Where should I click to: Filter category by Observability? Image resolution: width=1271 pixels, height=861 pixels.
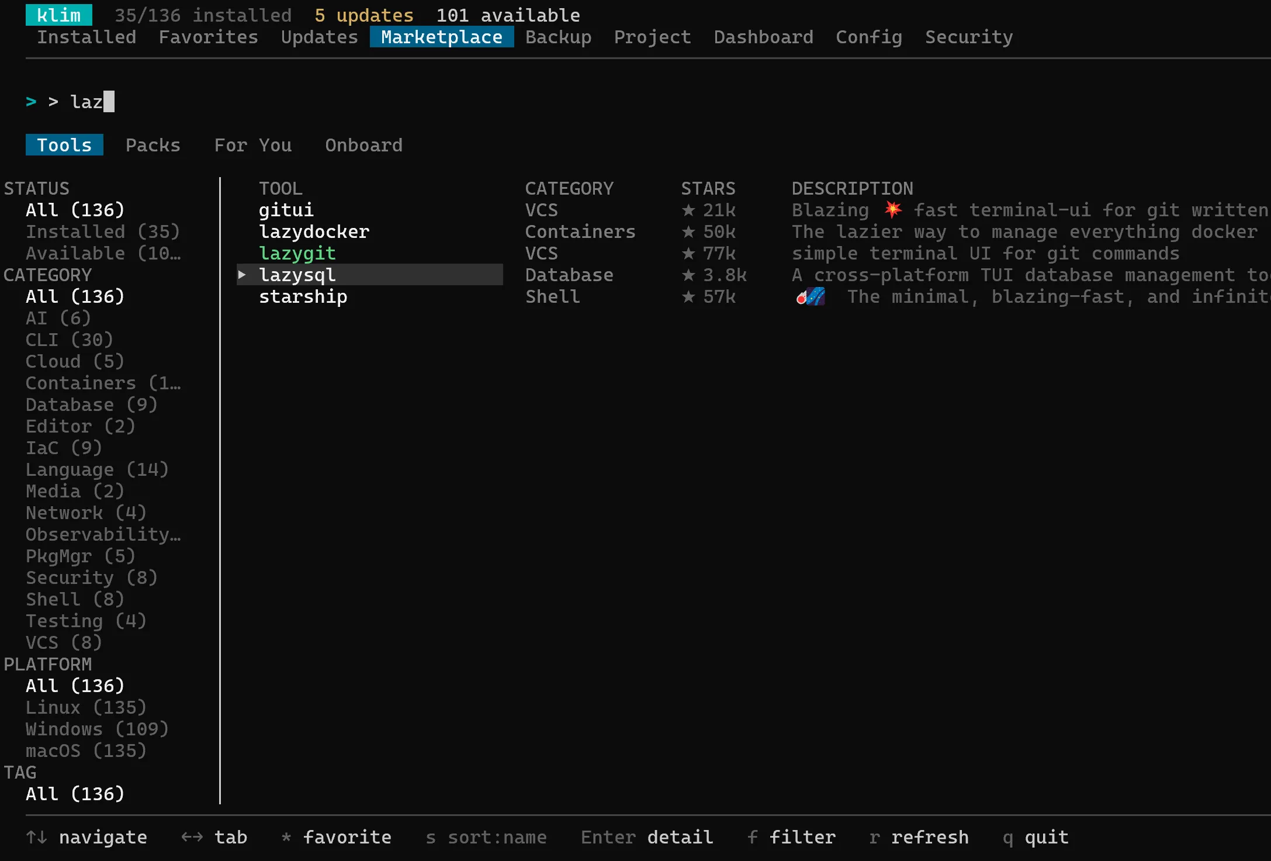(103, 535)
